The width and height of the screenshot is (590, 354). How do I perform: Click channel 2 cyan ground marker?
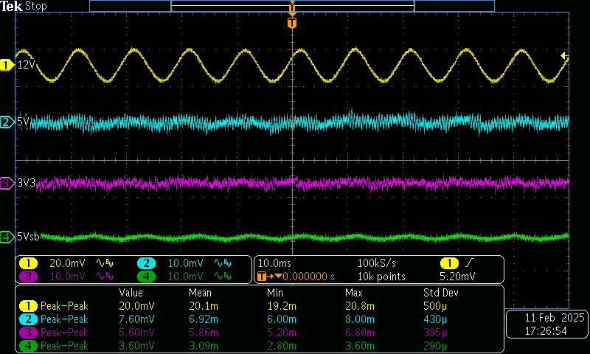point(7,122)
